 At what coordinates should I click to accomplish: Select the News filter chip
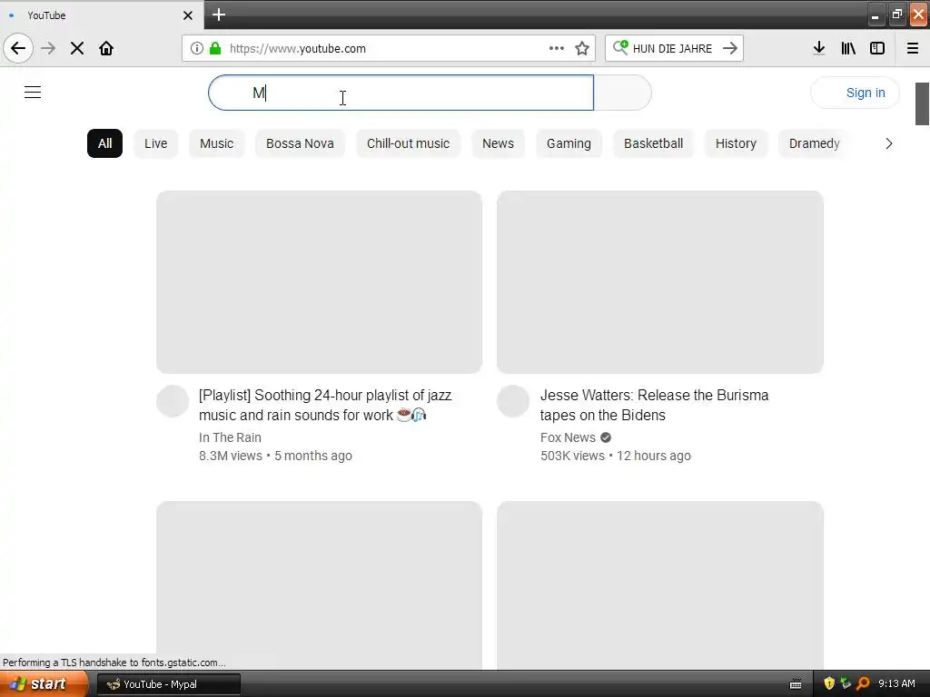[x=499, y=143]
